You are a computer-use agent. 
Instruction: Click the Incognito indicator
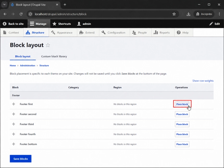coord(204,14)
